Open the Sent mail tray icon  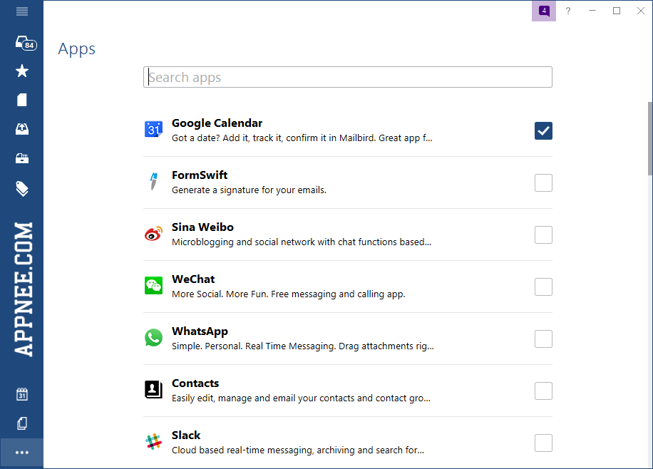(x=22, y=129)
